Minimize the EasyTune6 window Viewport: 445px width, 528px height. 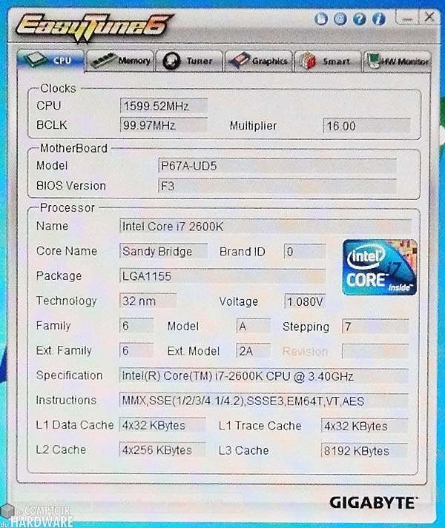tap(408, 16)
